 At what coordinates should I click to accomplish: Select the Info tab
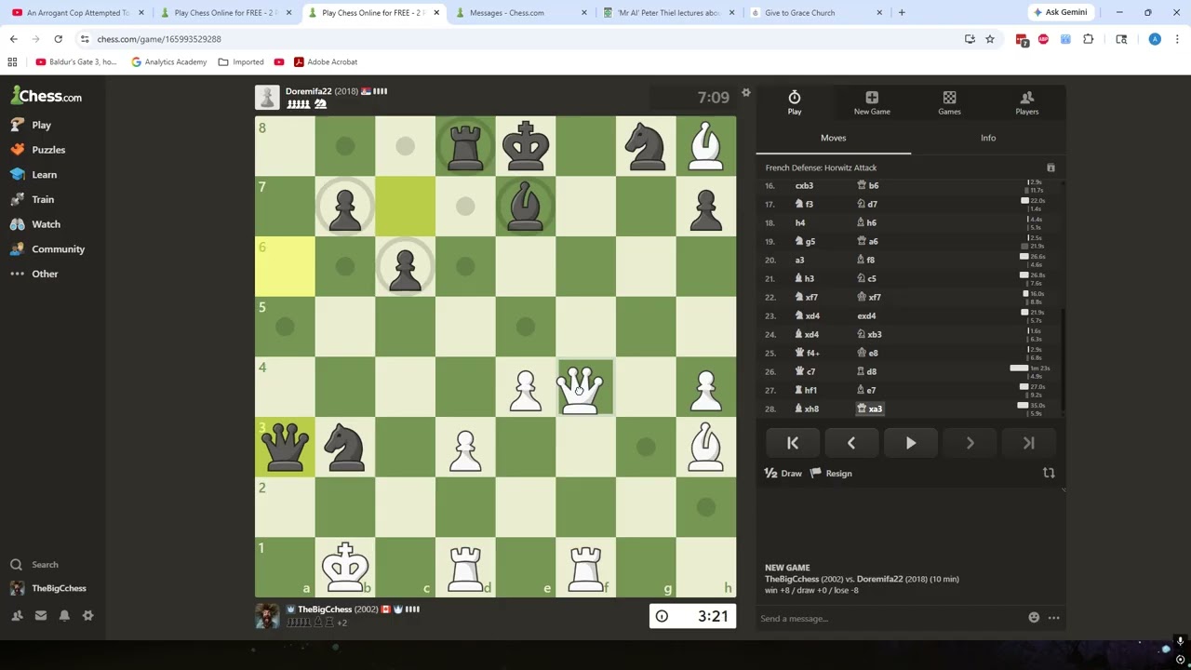pos(988,139)
